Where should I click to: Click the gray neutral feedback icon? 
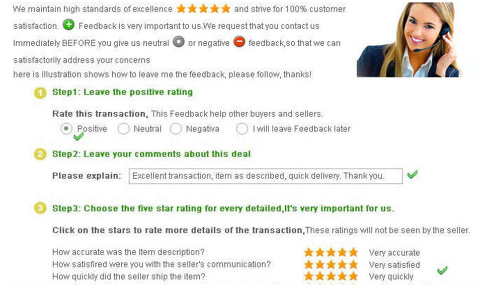178,42
